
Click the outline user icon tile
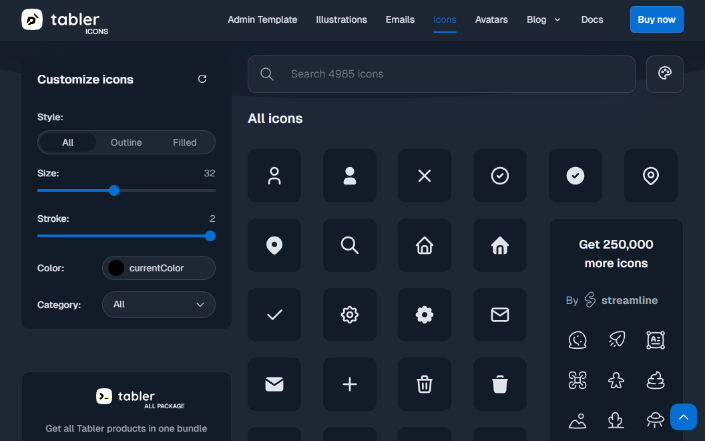click(x=274, y=176)
